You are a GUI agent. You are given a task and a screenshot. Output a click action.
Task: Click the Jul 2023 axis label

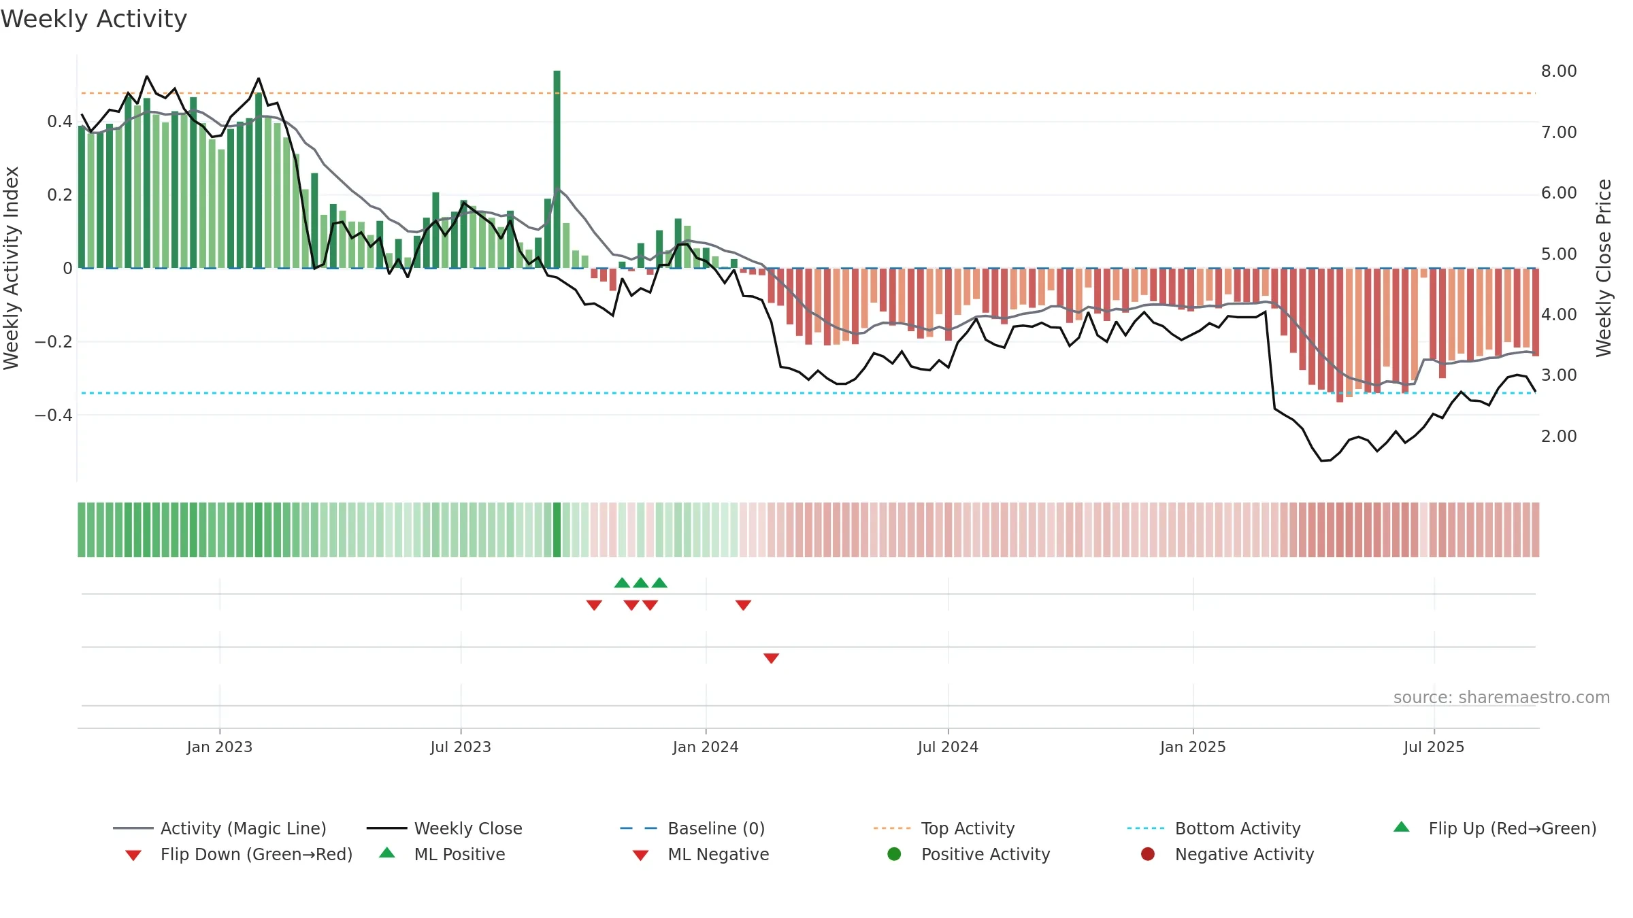[x=461, y=747]
